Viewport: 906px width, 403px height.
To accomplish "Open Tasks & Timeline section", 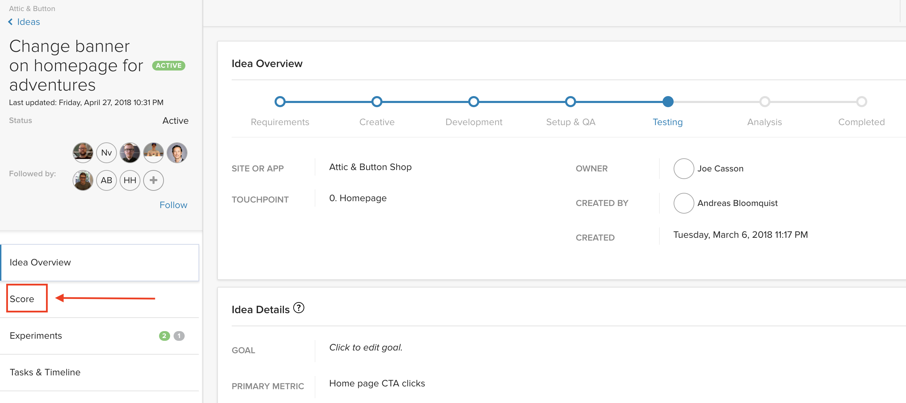I will coord(45,372).
